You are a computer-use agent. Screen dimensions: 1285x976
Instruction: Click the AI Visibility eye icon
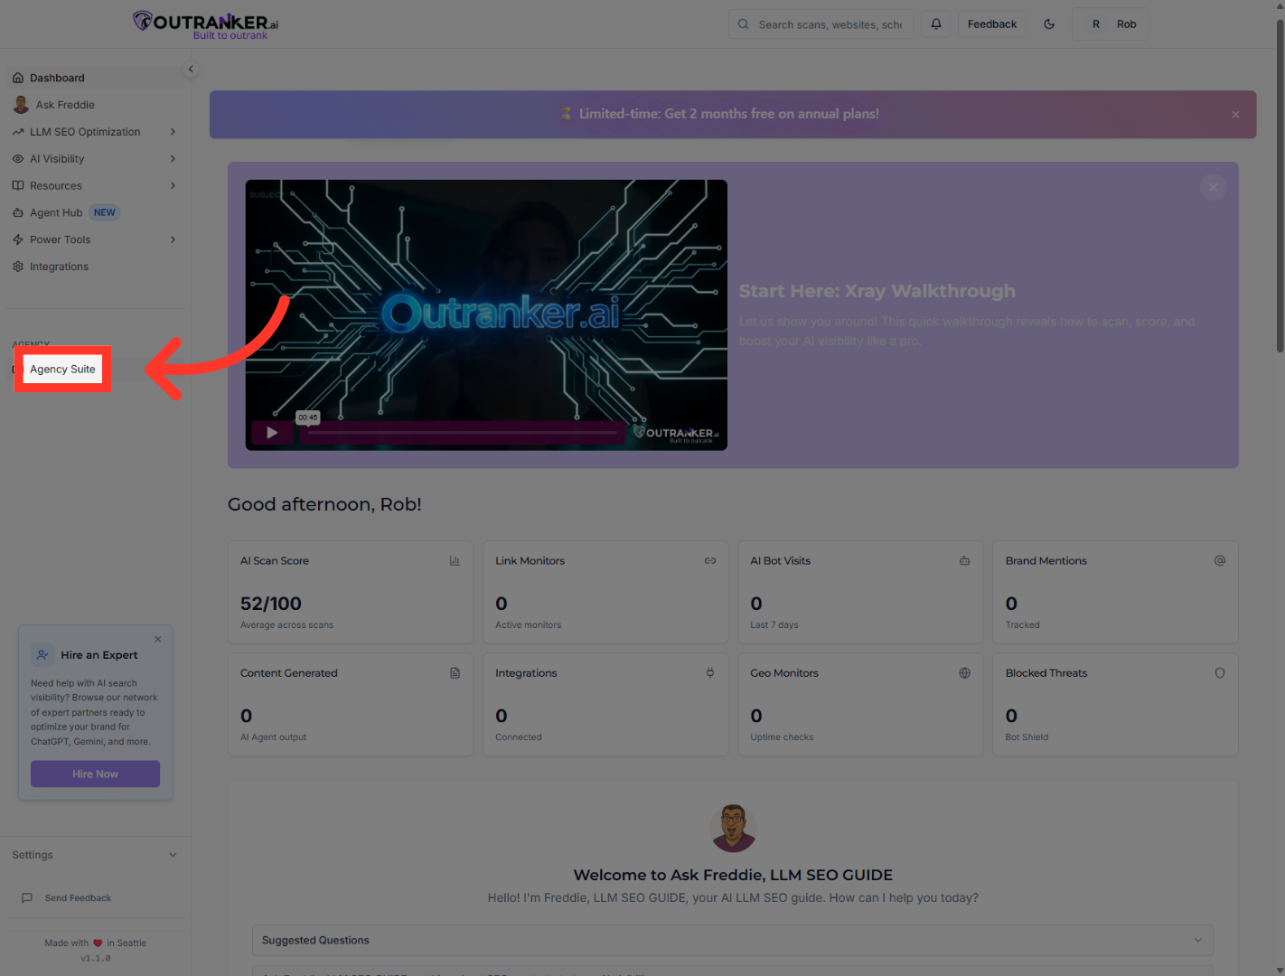(18, 159)
